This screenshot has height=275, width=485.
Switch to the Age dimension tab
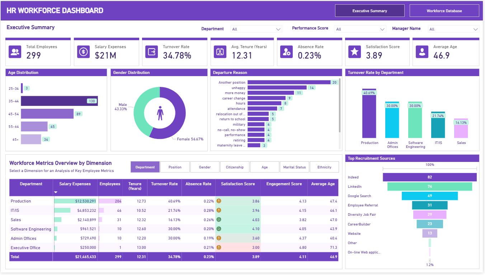click(x=265, y=167)
